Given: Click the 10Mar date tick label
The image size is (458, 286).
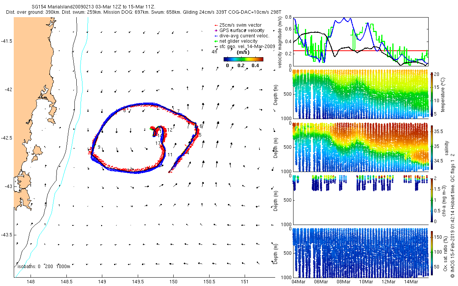Looking at the screenshot, I should (x=366, y=282).
